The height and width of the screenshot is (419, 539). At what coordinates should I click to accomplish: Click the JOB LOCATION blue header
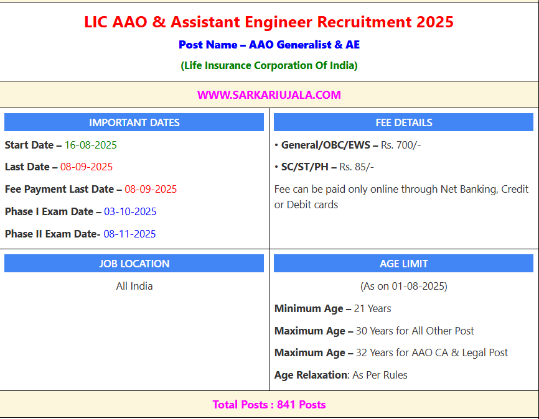134,264
